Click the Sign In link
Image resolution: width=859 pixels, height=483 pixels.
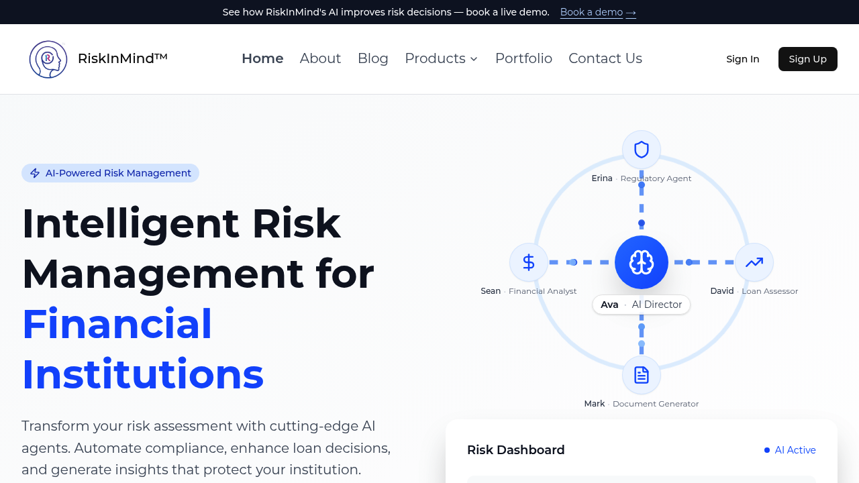tap(743, 59)
